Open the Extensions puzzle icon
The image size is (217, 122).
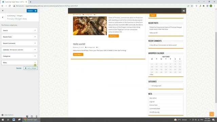tap(203, 6)
